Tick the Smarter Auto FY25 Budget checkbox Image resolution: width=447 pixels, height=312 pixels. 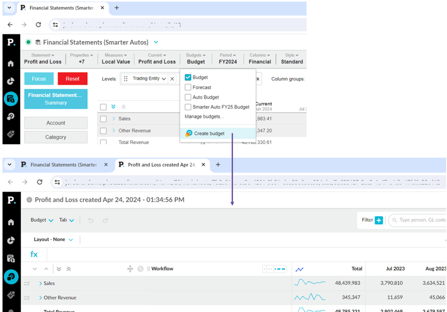tap(188, 107)
